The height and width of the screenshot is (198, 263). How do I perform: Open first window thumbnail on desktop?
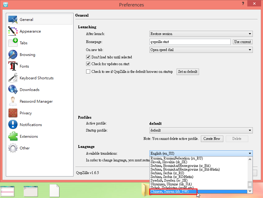7,191
